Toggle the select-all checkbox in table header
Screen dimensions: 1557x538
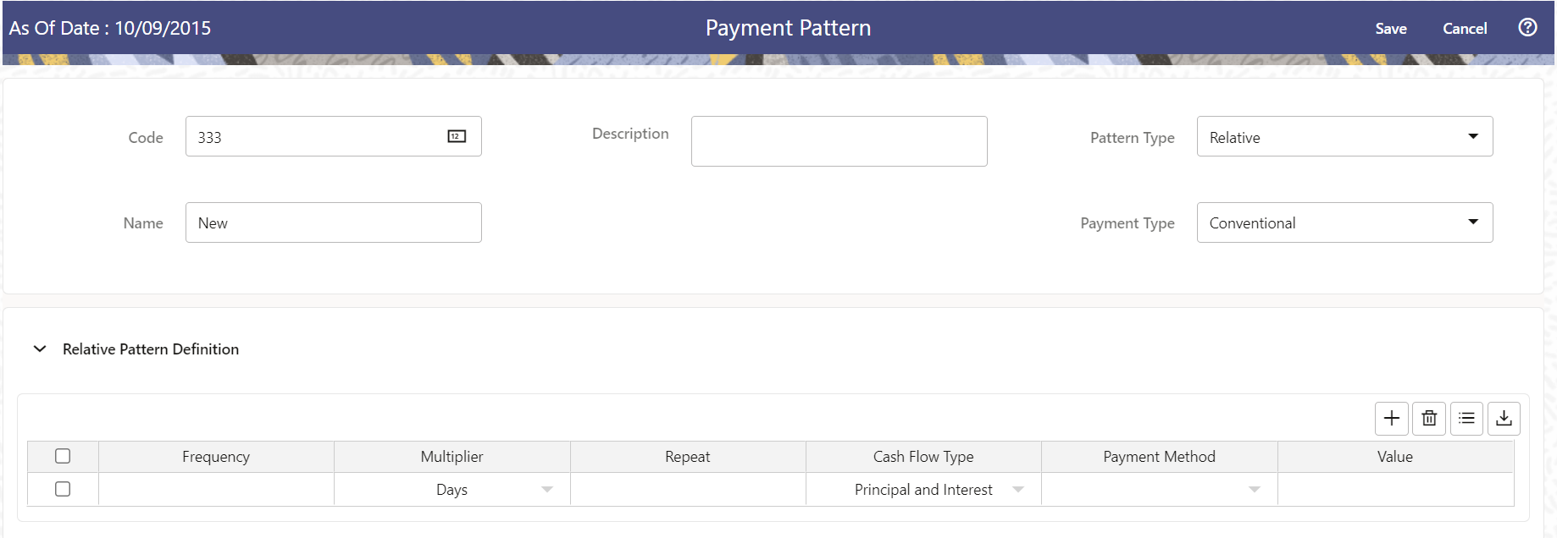[x=62, y=456]
